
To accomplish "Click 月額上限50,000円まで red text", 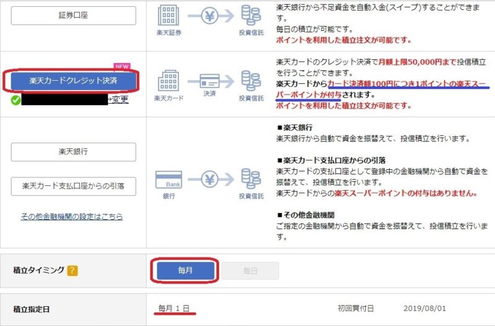I will coord(417,62).
